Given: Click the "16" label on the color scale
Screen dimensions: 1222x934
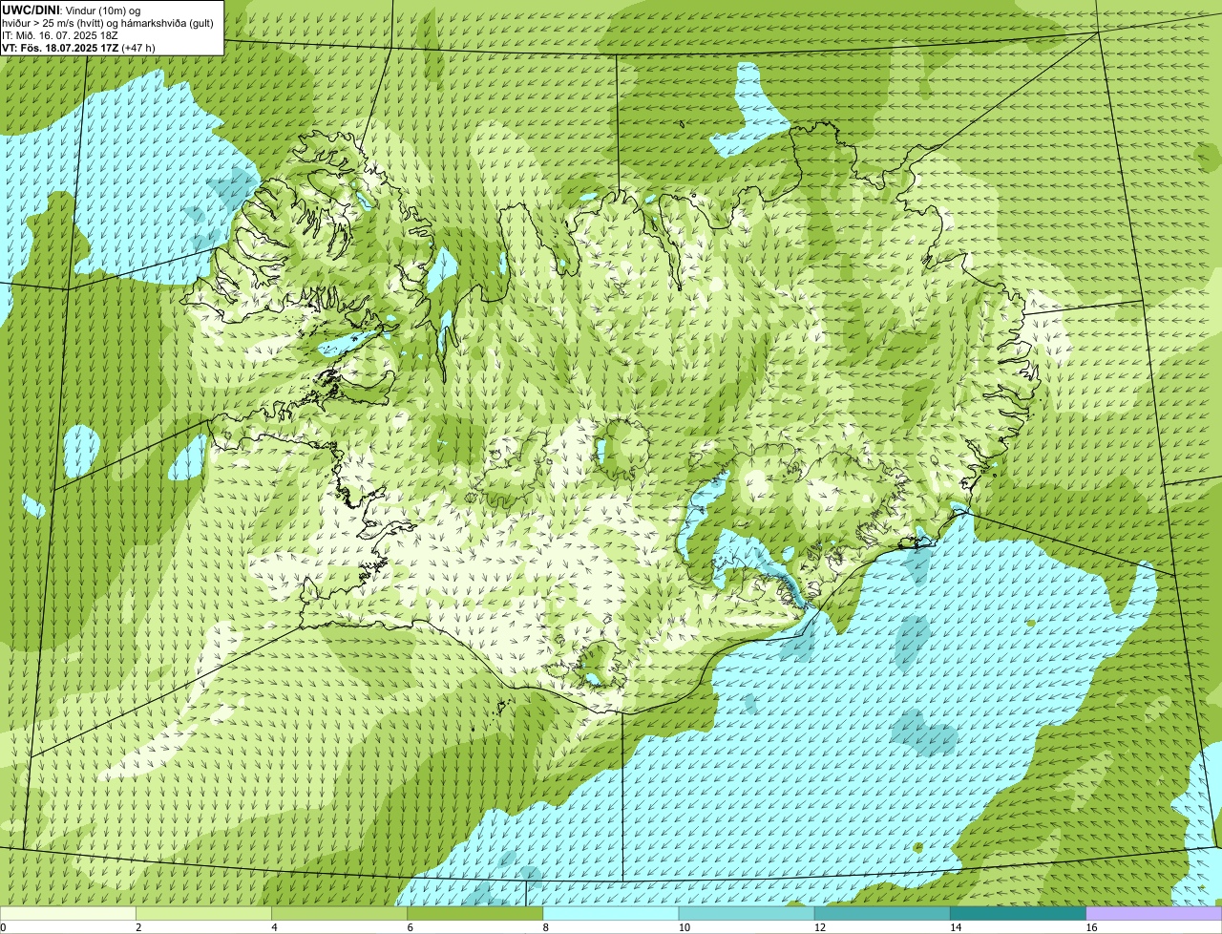Looking at the screenshot, I should [x=1091, y=927].
